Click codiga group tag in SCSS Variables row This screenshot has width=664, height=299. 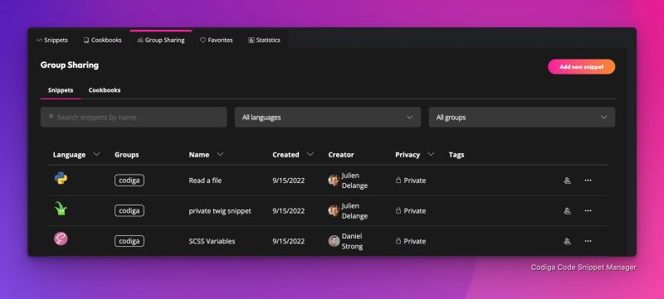(129, 241)
